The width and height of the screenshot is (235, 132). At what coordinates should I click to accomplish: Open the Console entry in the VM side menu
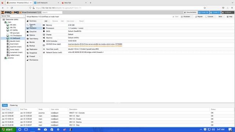(32, 25)
